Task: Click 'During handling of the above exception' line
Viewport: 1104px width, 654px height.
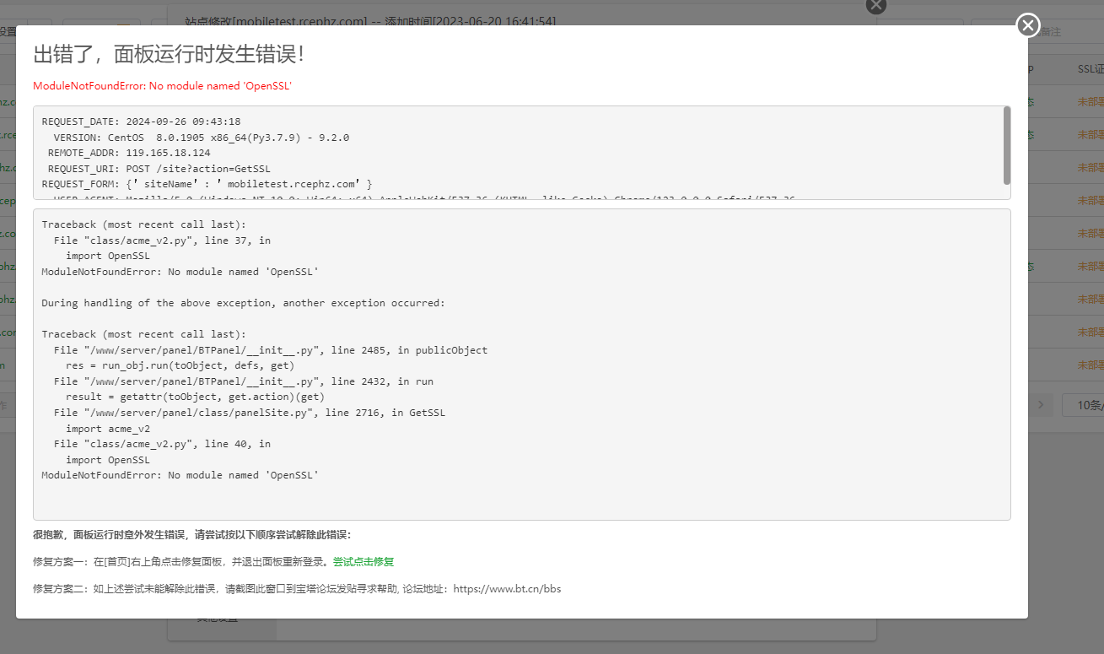Action: [x=243, y=303]
